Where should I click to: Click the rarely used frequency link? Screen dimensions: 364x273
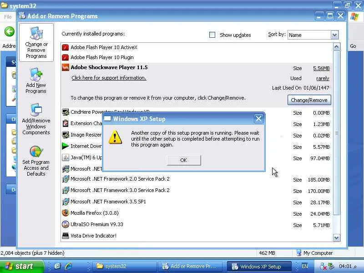pyautogui.click(x=323, y=78)
